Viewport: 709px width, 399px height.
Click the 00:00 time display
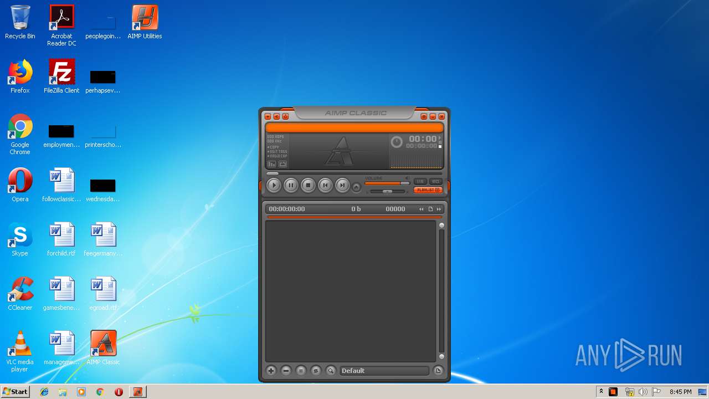tap(423, 139)
